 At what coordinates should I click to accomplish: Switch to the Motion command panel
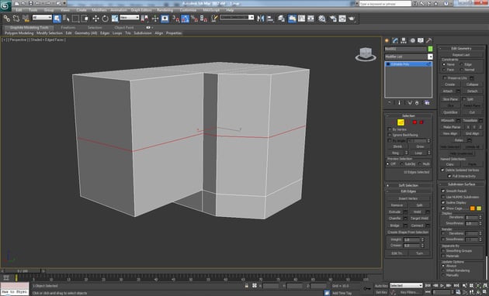point(412,40)
